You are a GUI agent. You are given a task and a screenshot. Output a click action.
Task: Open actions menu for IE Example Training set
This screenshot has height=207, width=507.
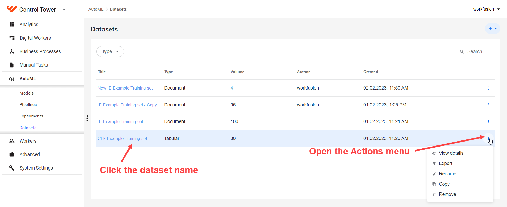488,122
